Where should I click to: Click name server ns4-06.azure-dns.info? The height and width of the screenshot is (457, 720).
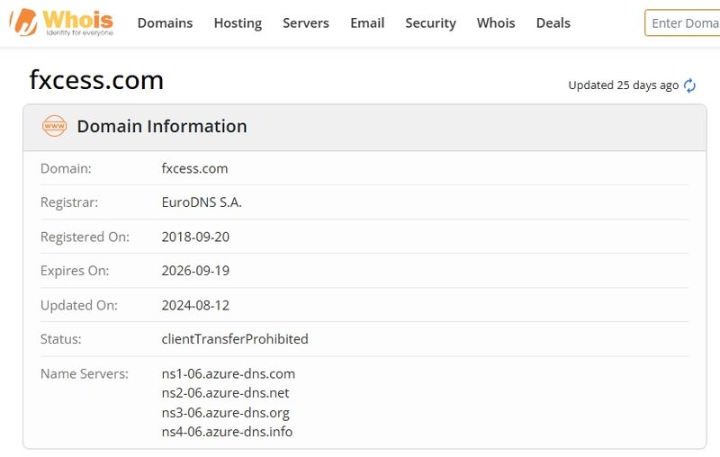tap(227, 432)
